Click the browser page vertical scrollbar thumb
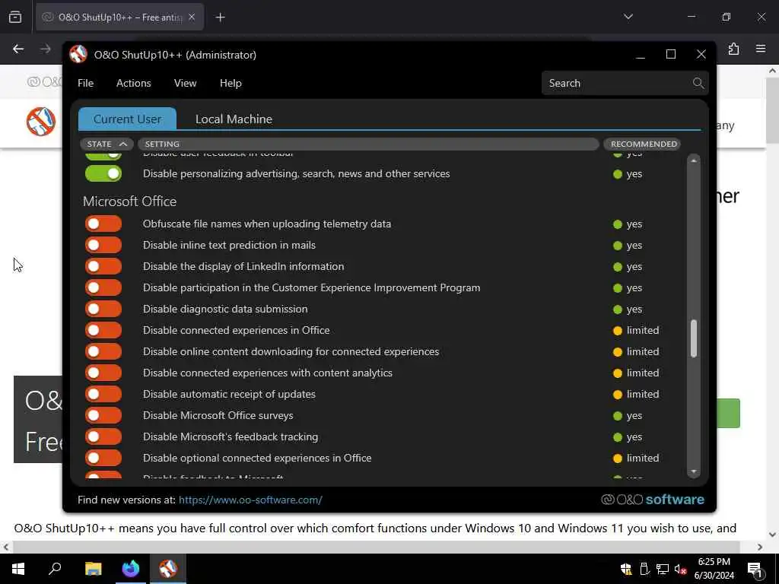The image size is (779, 584). (x=773, y=109)
